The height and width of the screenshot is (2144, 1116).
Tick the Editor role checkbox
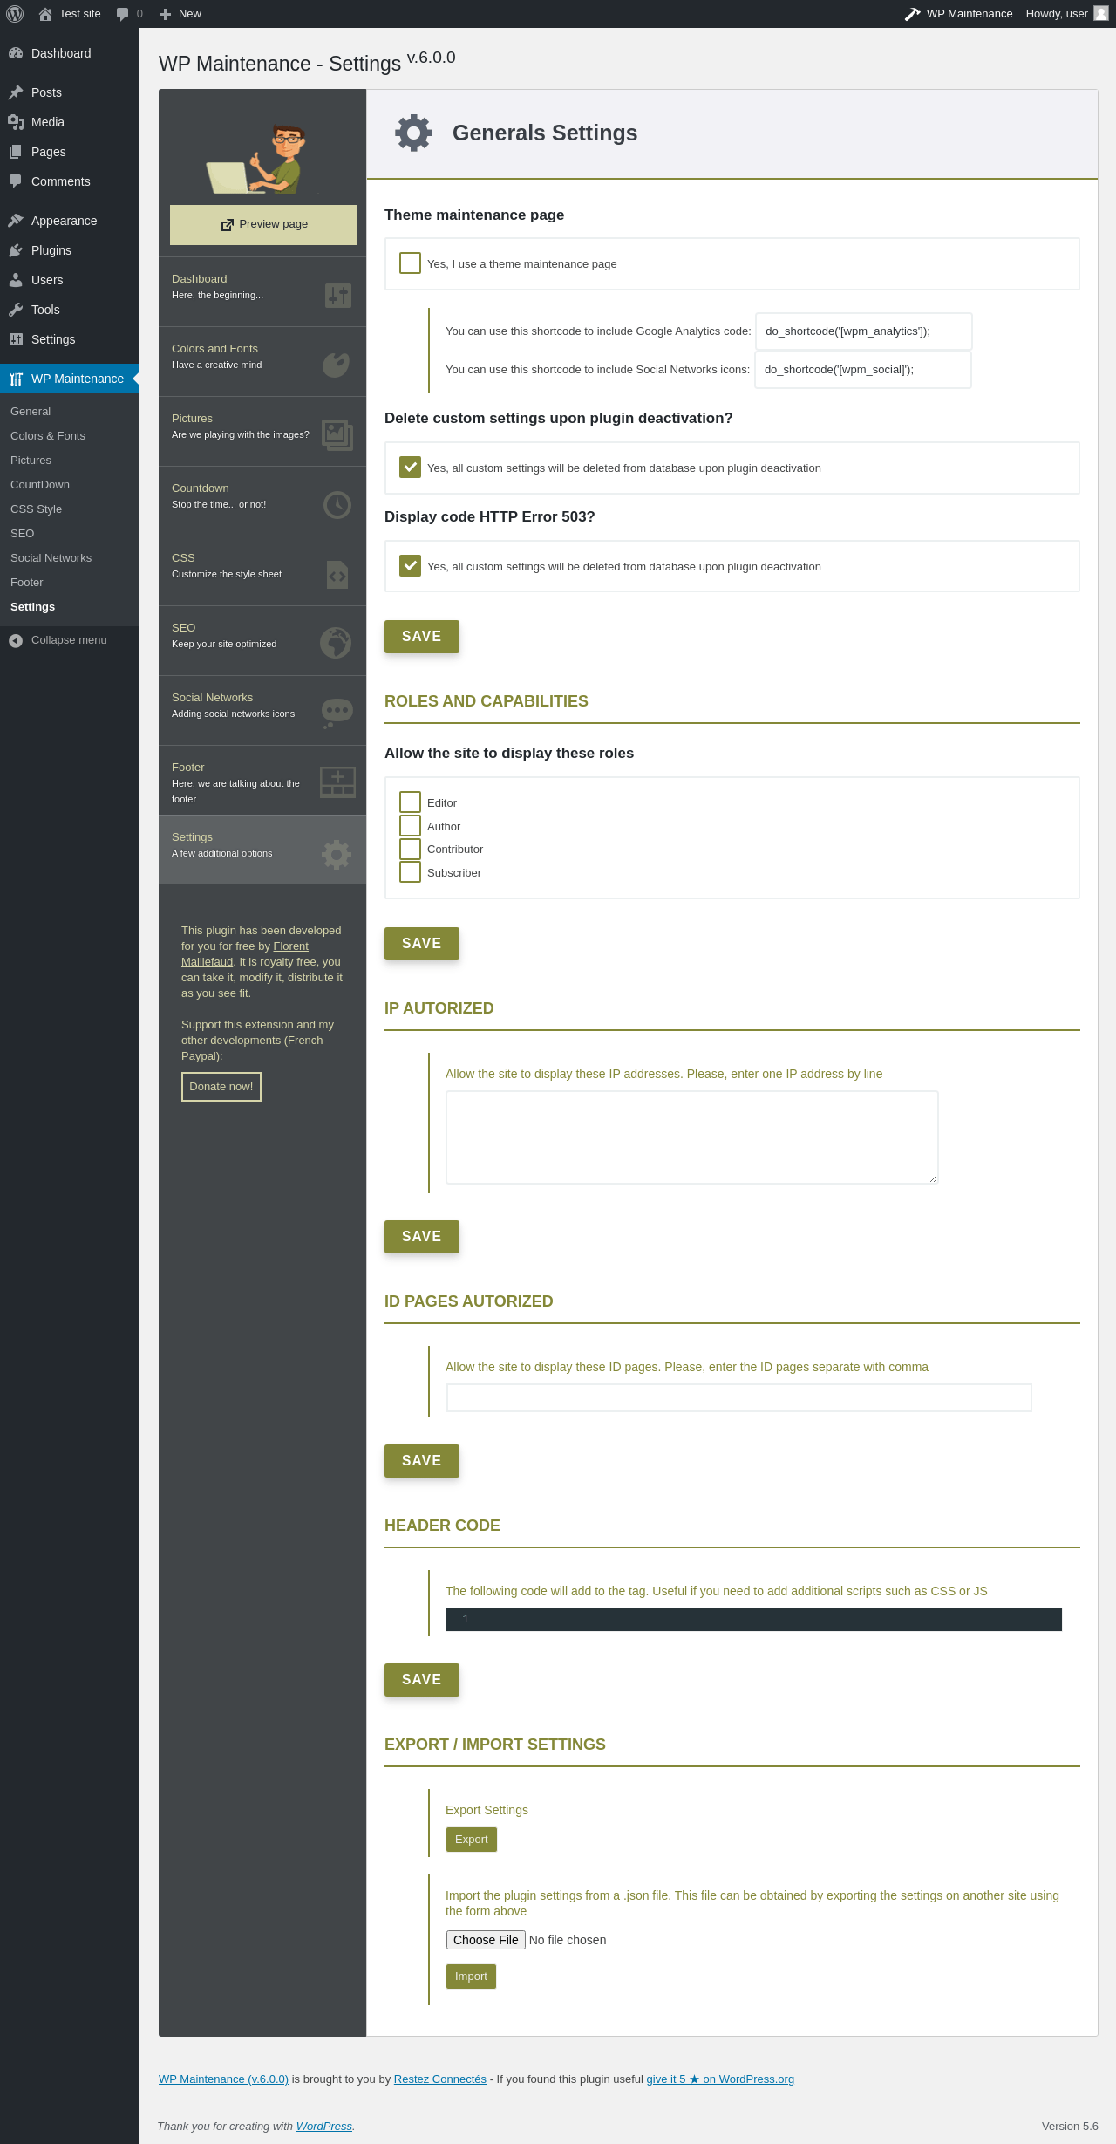(410, 802)
